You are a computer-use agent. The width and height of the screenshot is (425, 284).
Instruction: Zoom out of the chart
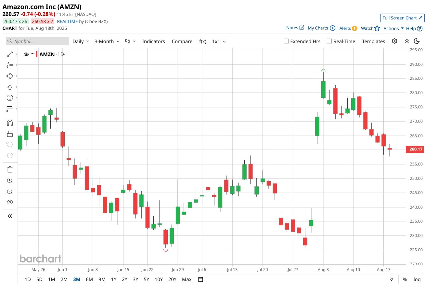click(x=10, y=191)
